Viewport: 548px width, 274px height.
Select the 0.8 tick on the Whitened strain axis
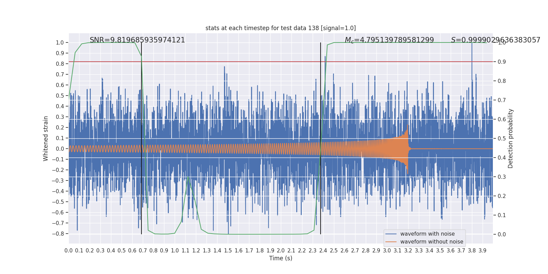60,64
